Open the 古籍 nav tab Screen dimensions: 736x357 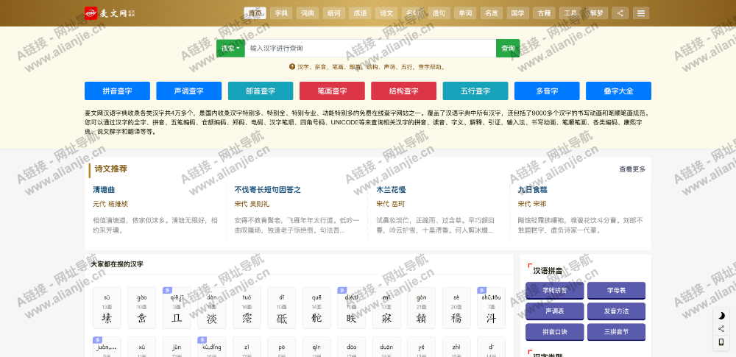coord(544,13)
